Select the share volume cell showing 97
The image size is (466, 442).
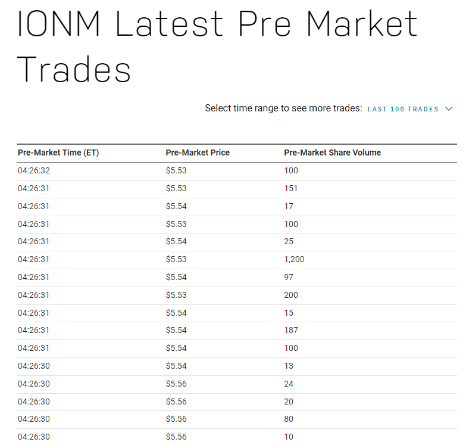coord(289,278)
